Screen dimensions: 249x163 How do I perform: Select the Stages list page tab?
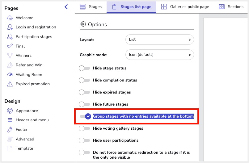pos(132,7)
